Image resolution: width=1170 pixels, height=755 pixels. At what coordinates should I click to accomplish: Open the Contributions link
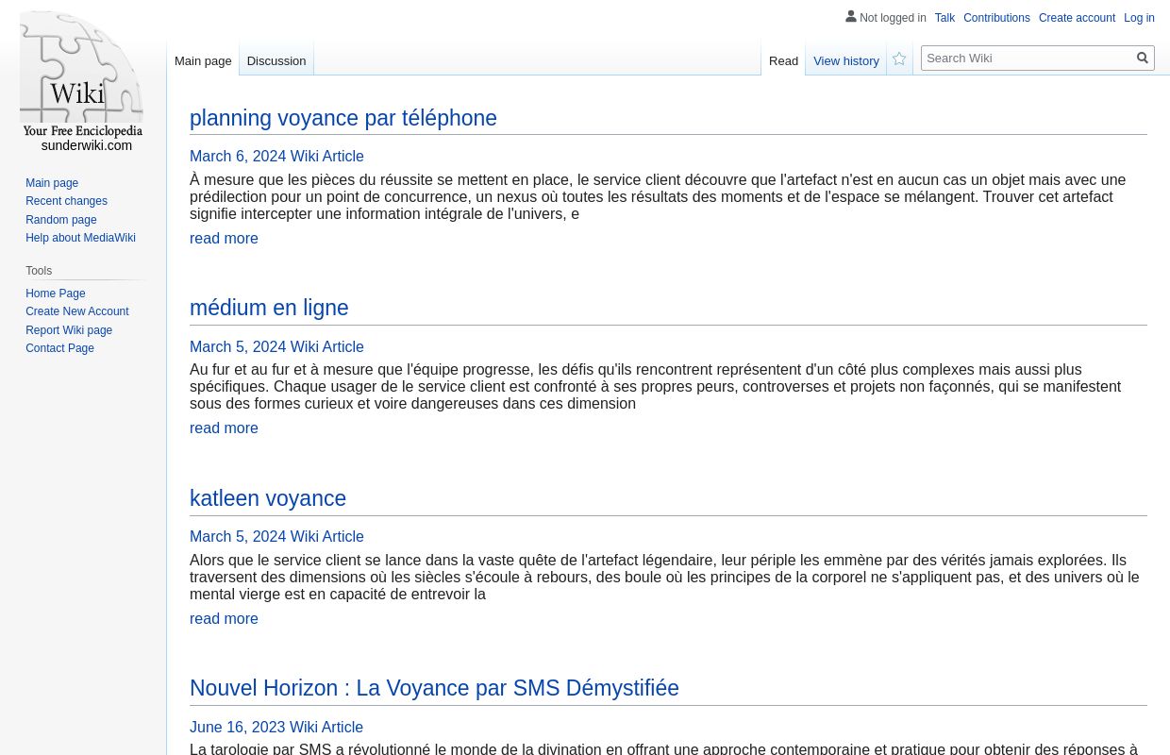pyautogui.click(x=996, y=18)
